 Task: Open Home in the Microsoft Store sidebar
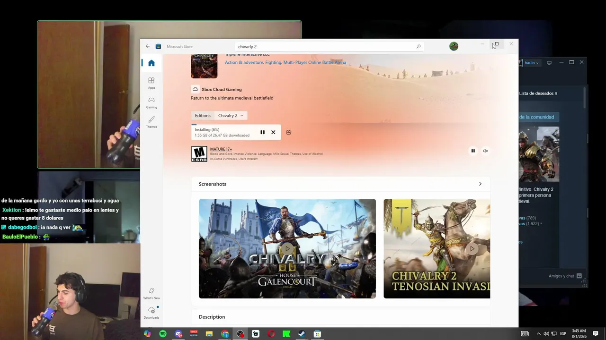click(151, 63)
